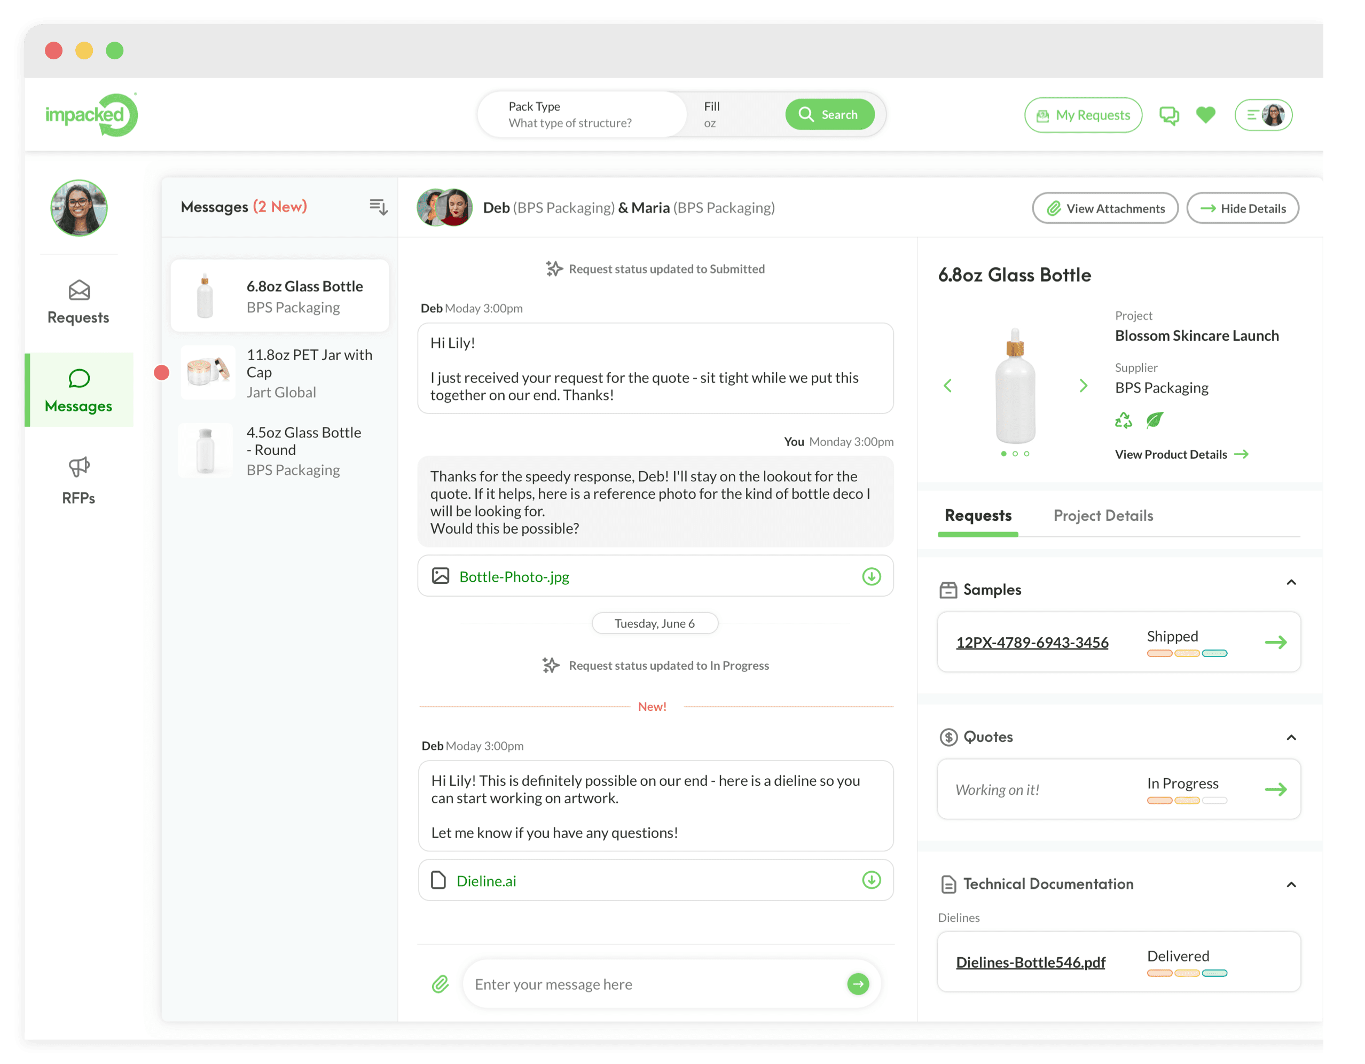Click the sort messages icon
1365x1064 pixels.
pyautogui.click(x=378, y=207)
